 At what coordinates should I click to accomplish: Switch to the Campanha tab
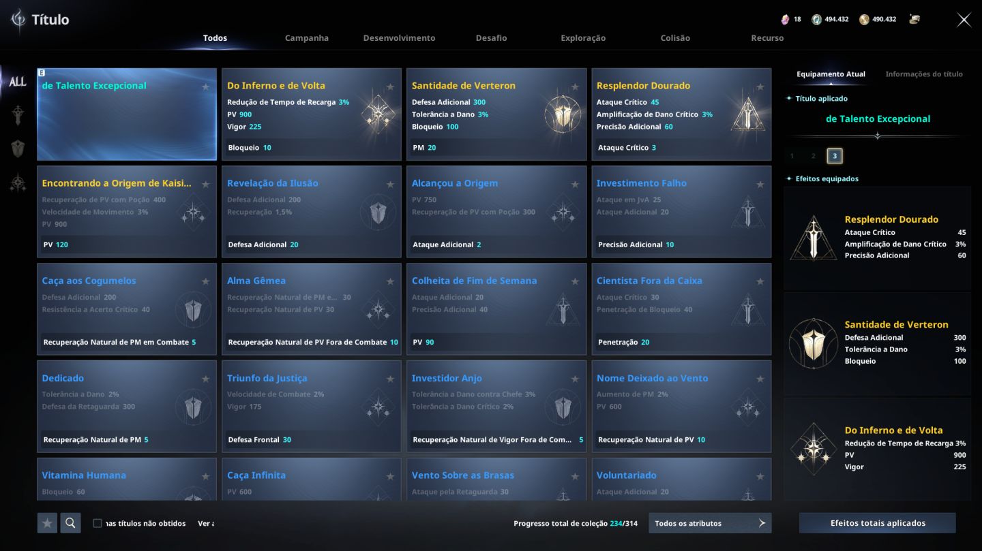[307, 38]
